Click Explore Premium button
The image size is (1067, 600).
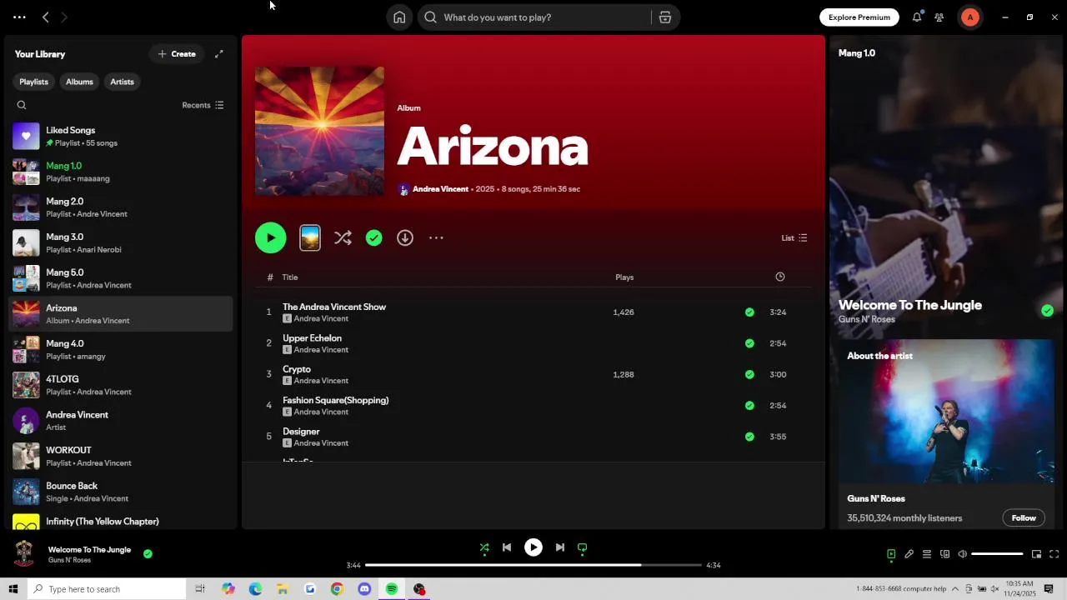click(x=859, y=17)
